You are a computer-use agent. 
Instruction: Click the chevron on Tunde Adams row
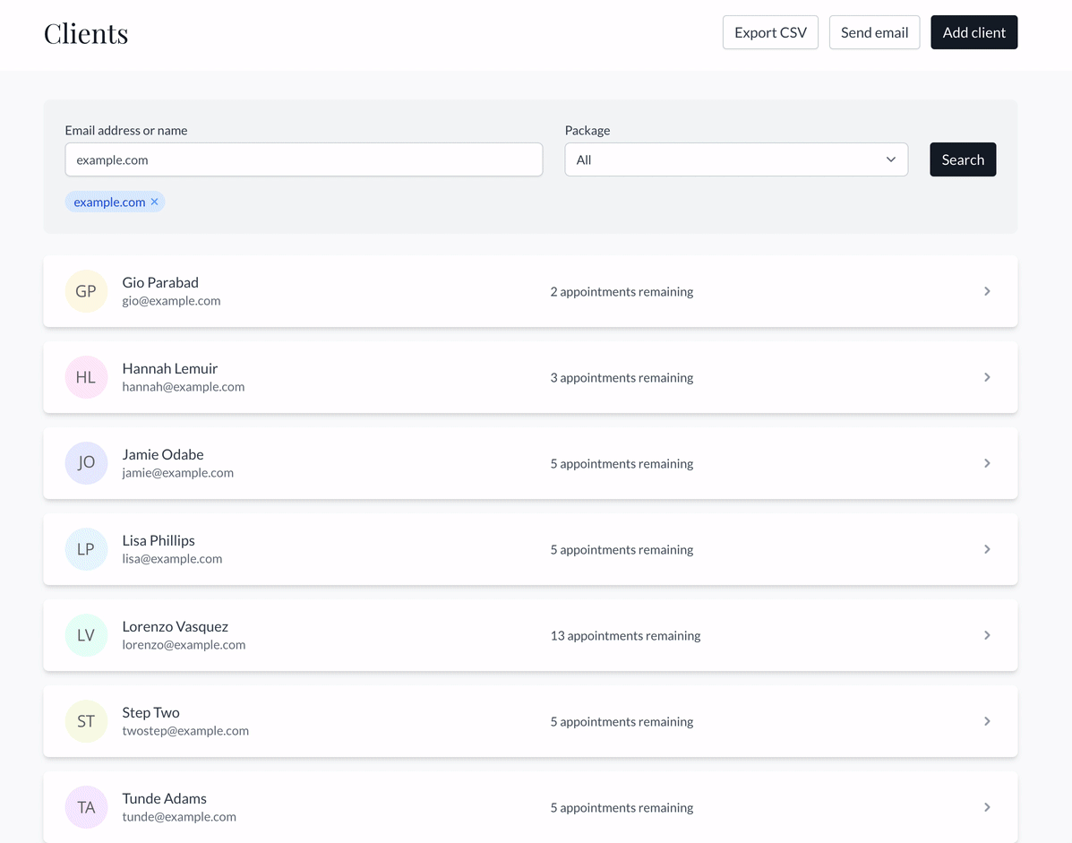(987, 807)
